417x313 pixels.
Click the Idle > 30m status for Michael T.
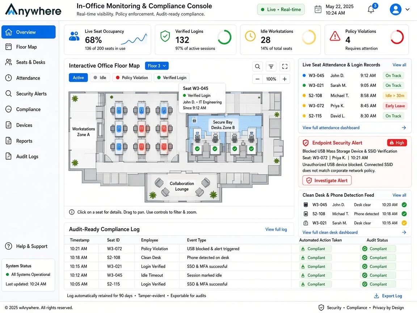pyautogui.click(x=395, y=96)
